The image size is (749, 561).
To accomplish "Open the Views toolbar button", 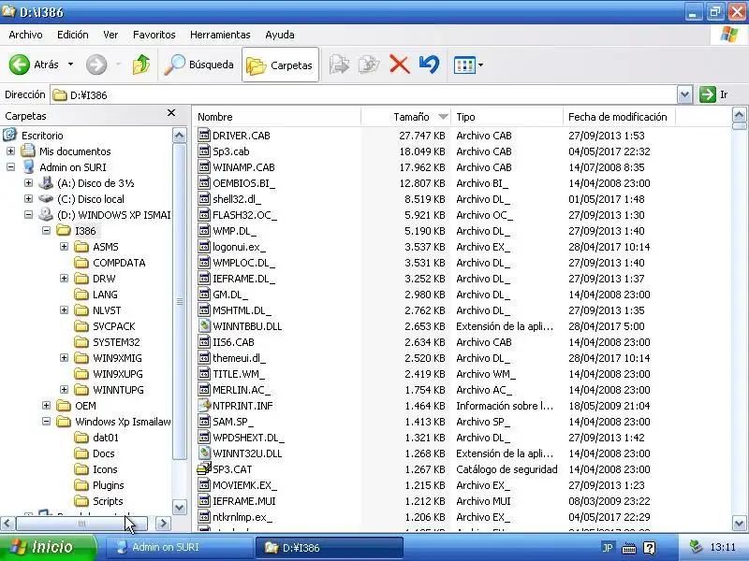I will pyautogui.click(x=464, y=65).
